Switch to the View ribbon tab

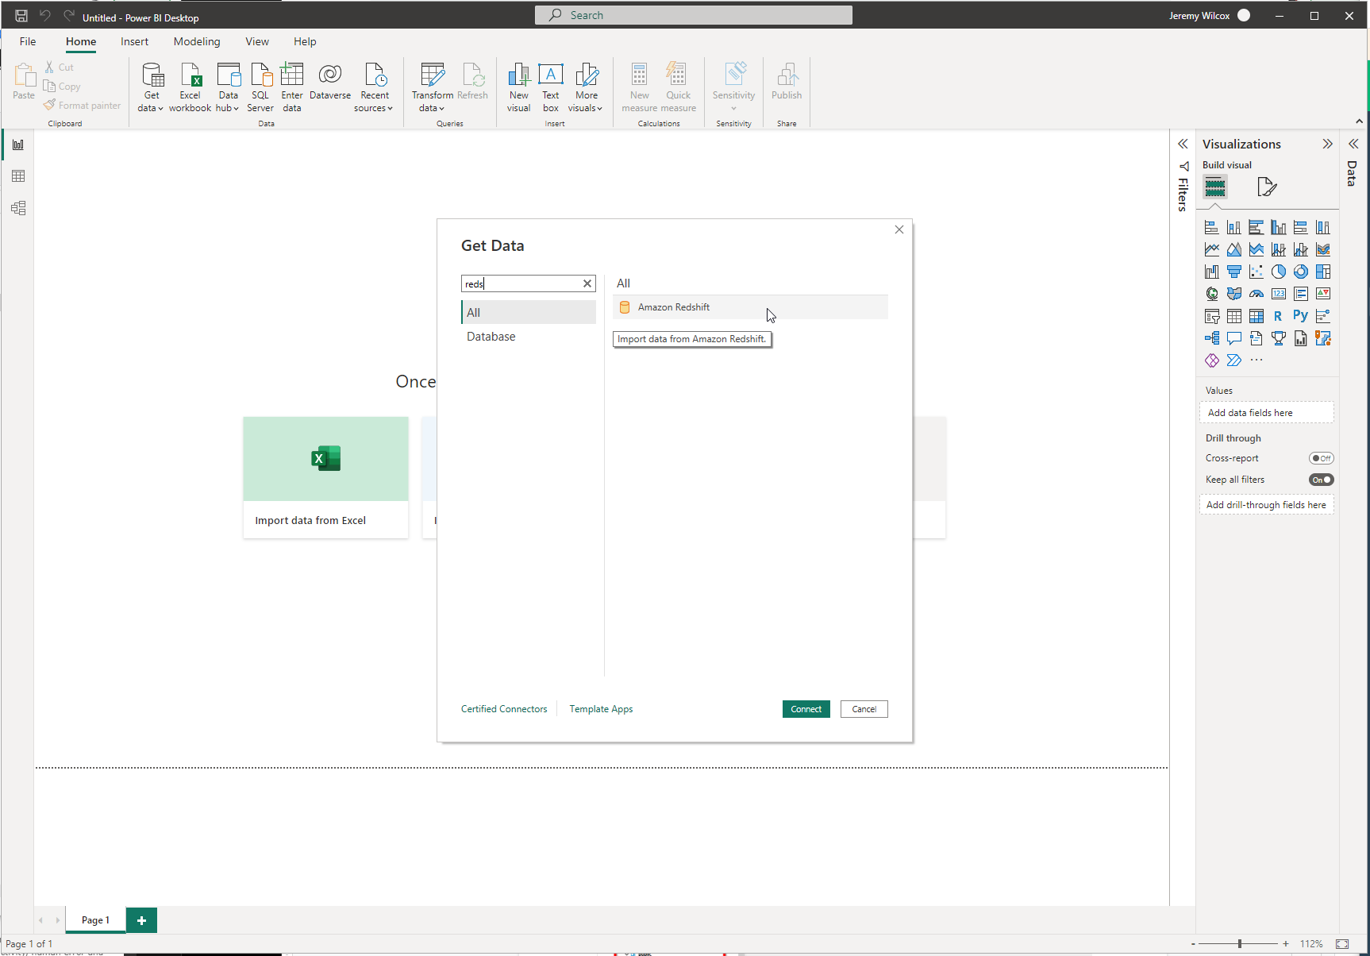(257, 41)
